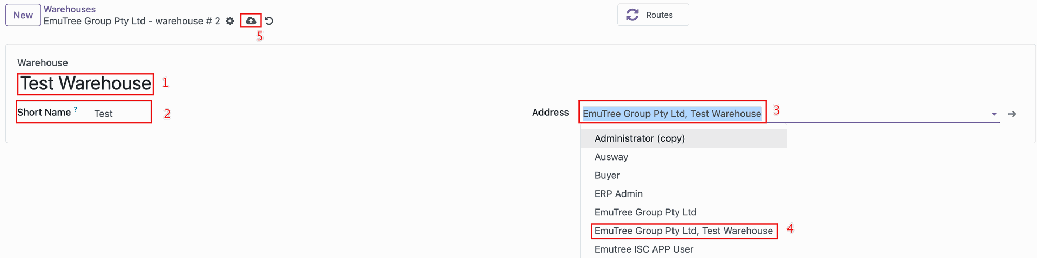Select EmuTree Group Pty Ltd, Test Warehouse option
The width and height of the screenshot is (1037, 258).
click(x=683, y=231)
